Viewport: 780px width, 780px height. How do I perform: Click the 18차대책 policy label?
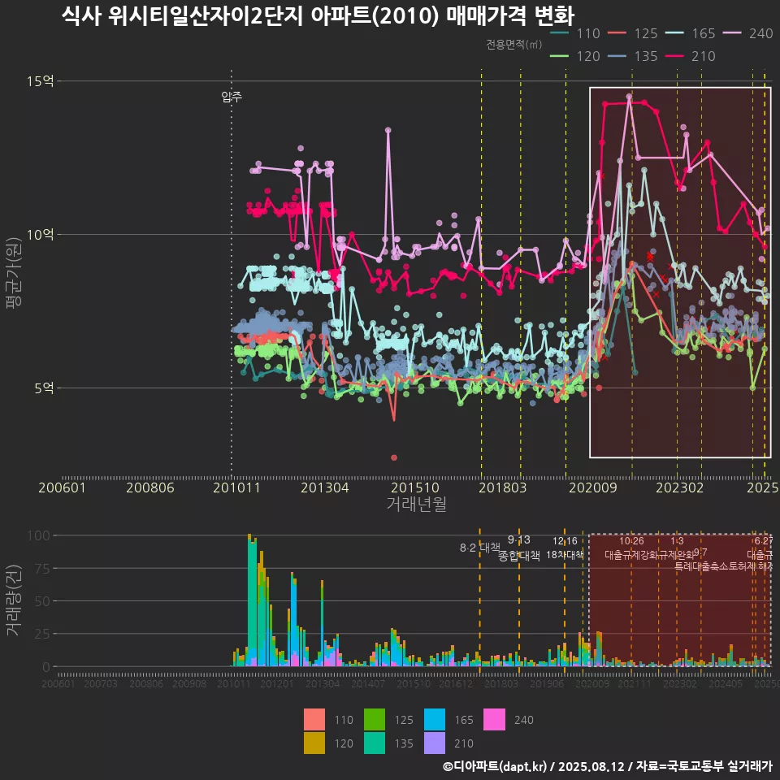coord(565,554)
